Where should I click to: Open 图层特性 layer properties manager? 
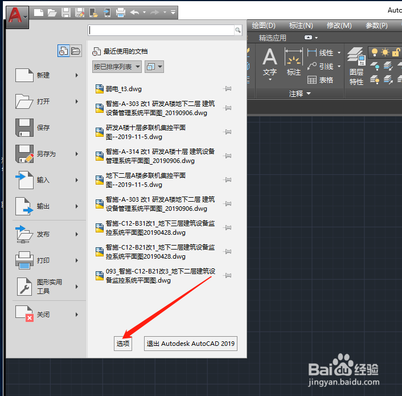(x=356, y=67)
